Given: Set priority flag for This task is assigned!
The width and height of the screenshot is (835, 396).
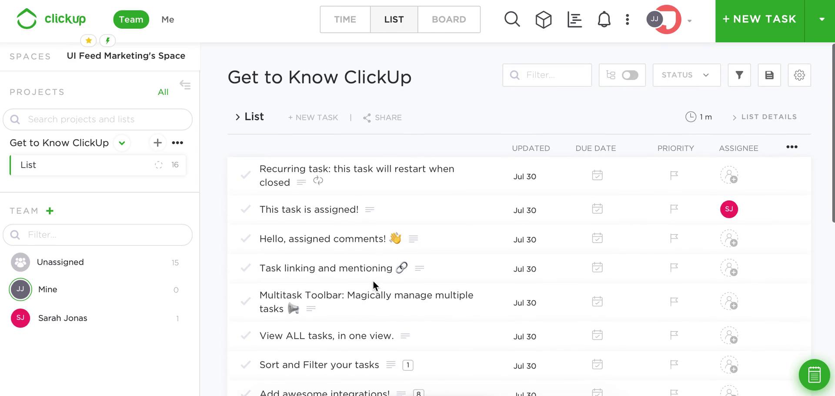Looking at the screenshot, I should coord(674,209).
